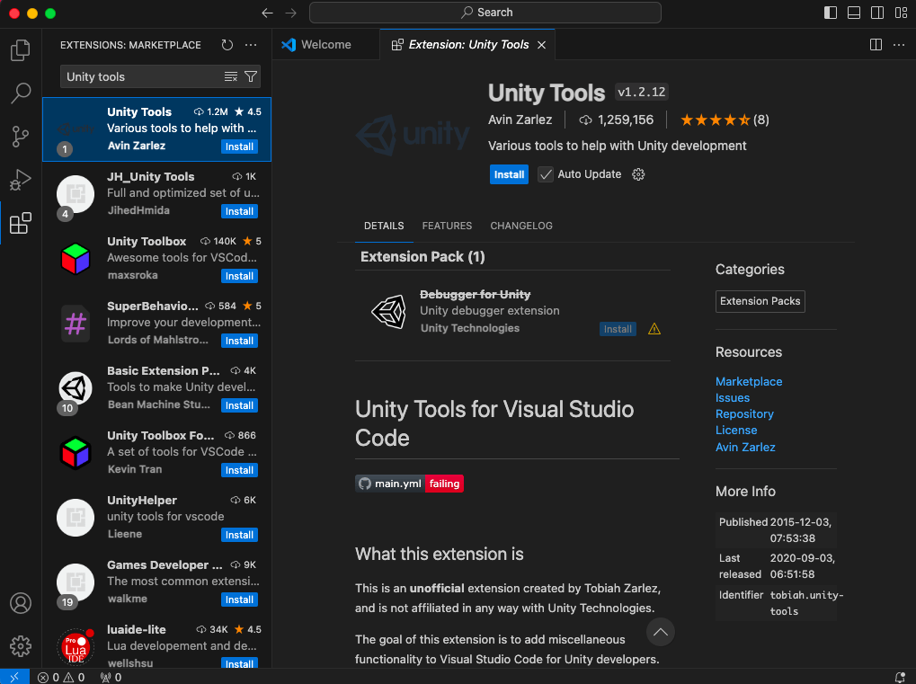Viewport: 916px width, 684px height.
Task: Toggle secondary side bar layout icon
Action: [876, 13]
